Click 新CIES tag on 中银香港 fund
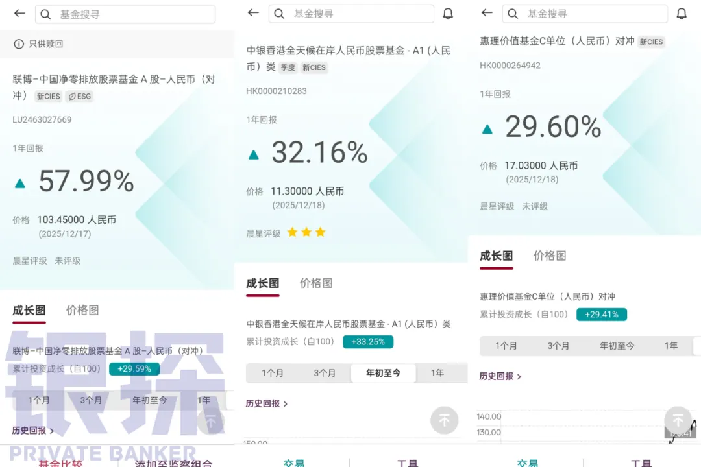This screenshot has height=467, width=701. pyautogui.click(x=314, y=67)
